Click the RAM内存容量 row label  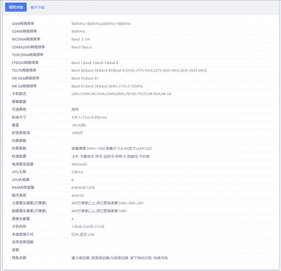pos(23,188)
